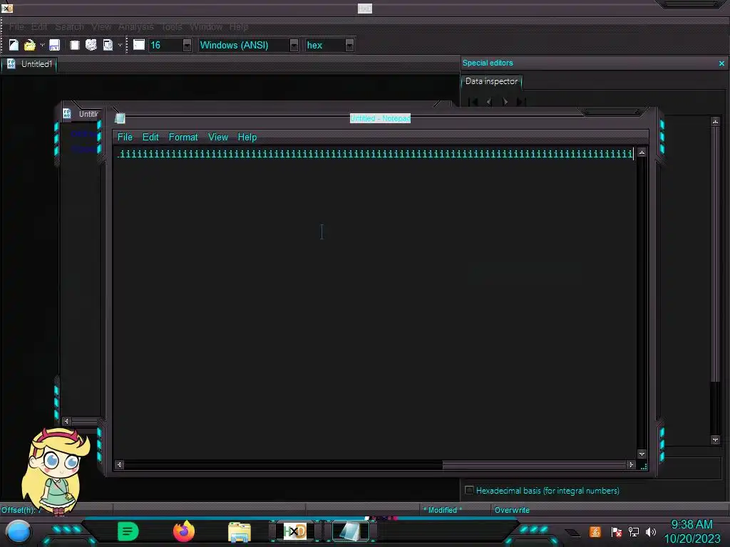Go to next record in Data inspector

click(x=505, y=101)
